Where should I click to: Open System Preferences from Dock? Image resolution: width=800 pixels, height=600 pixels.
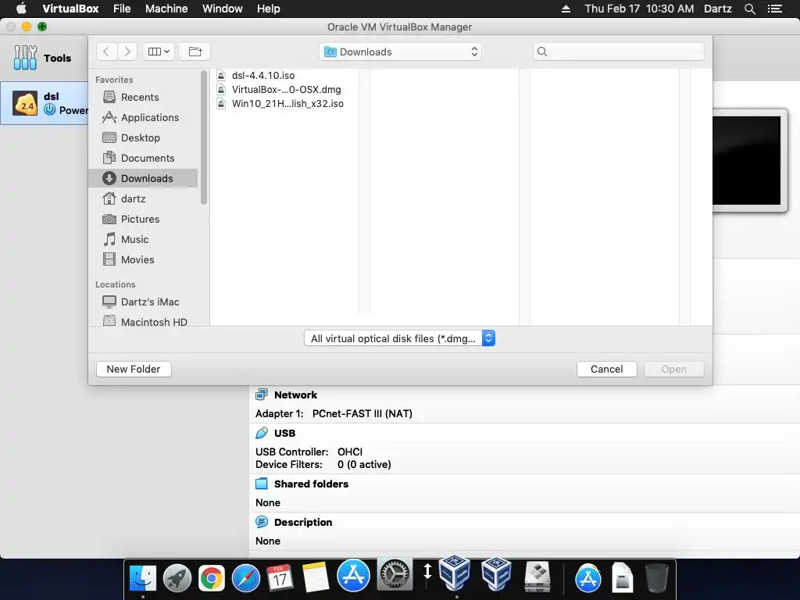395,575
